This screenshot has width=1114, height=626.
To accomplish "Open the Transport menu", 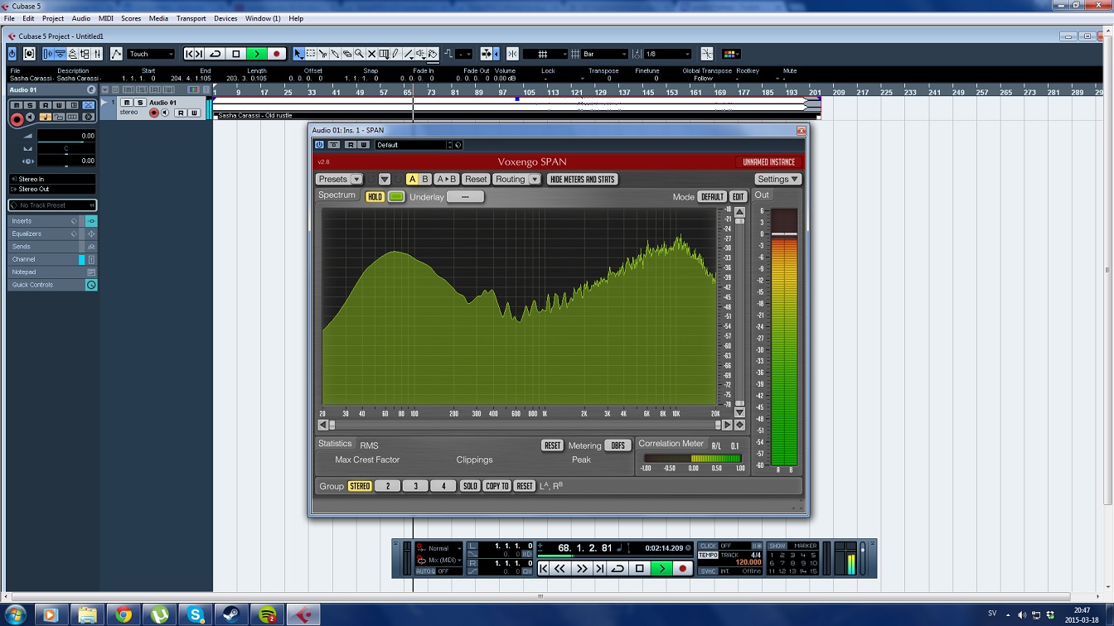I will coord(191,18).
